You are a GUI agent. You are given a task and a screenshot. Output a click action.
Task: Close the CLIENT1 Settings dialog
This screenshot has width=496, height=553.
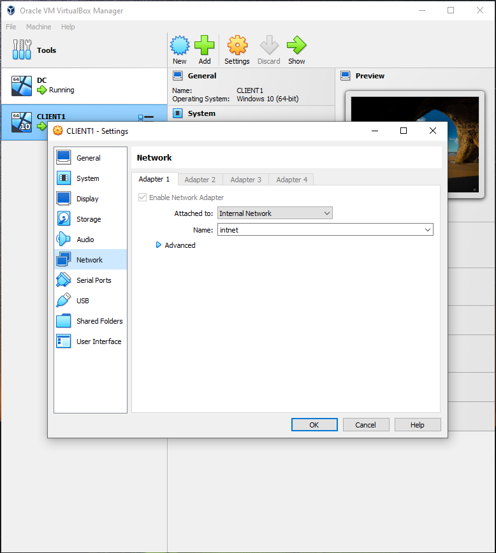click(x=433, y=131)
